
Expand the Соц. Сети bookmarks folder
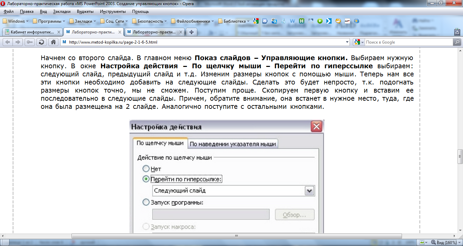(x=114, y=21)
